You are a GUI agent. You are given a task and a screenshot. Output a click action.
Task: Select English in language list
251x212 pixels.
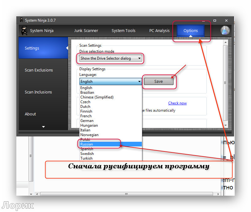tap(111, 88)
